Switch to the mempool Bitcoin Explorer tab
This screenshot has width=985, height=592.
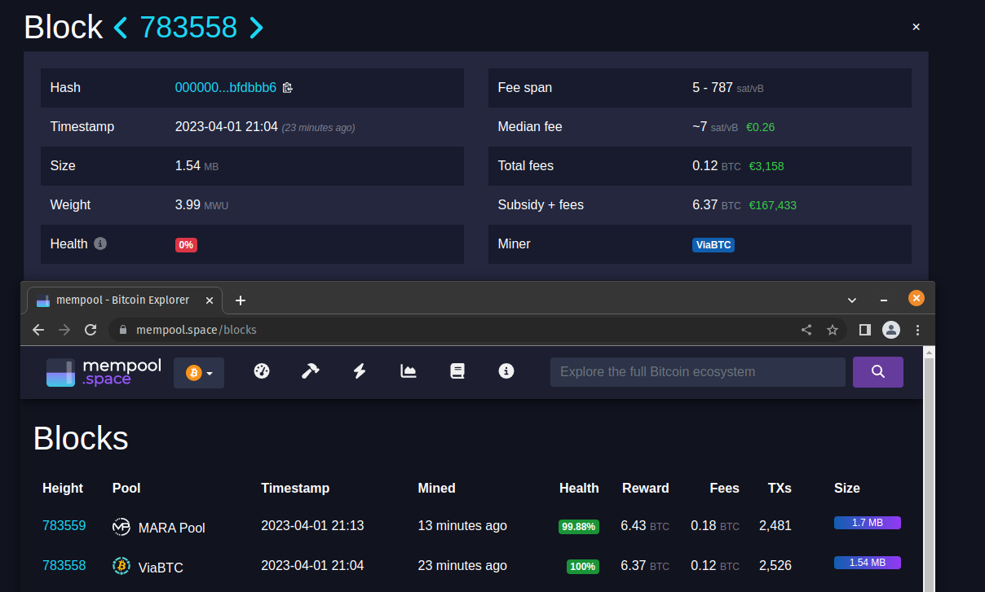(x=122, y=300)
